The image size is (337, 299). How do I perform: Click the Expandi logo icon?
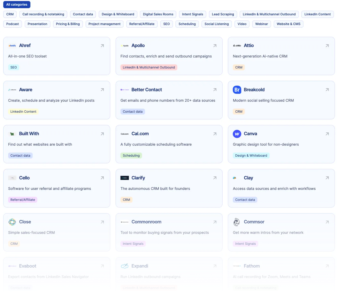[x=125, y=266]
